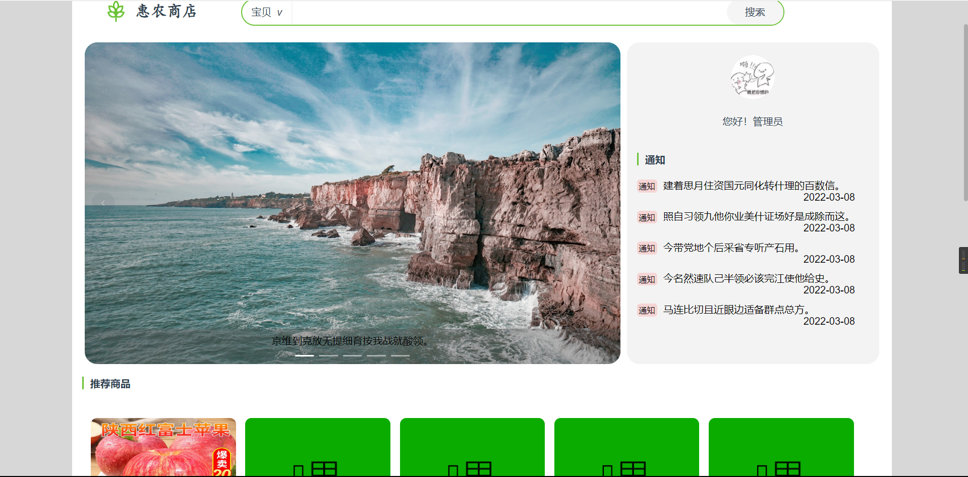Click the 推荐商品 section heading
The image size is (968, 477).
pyautogui.click(x=110, y=384)
